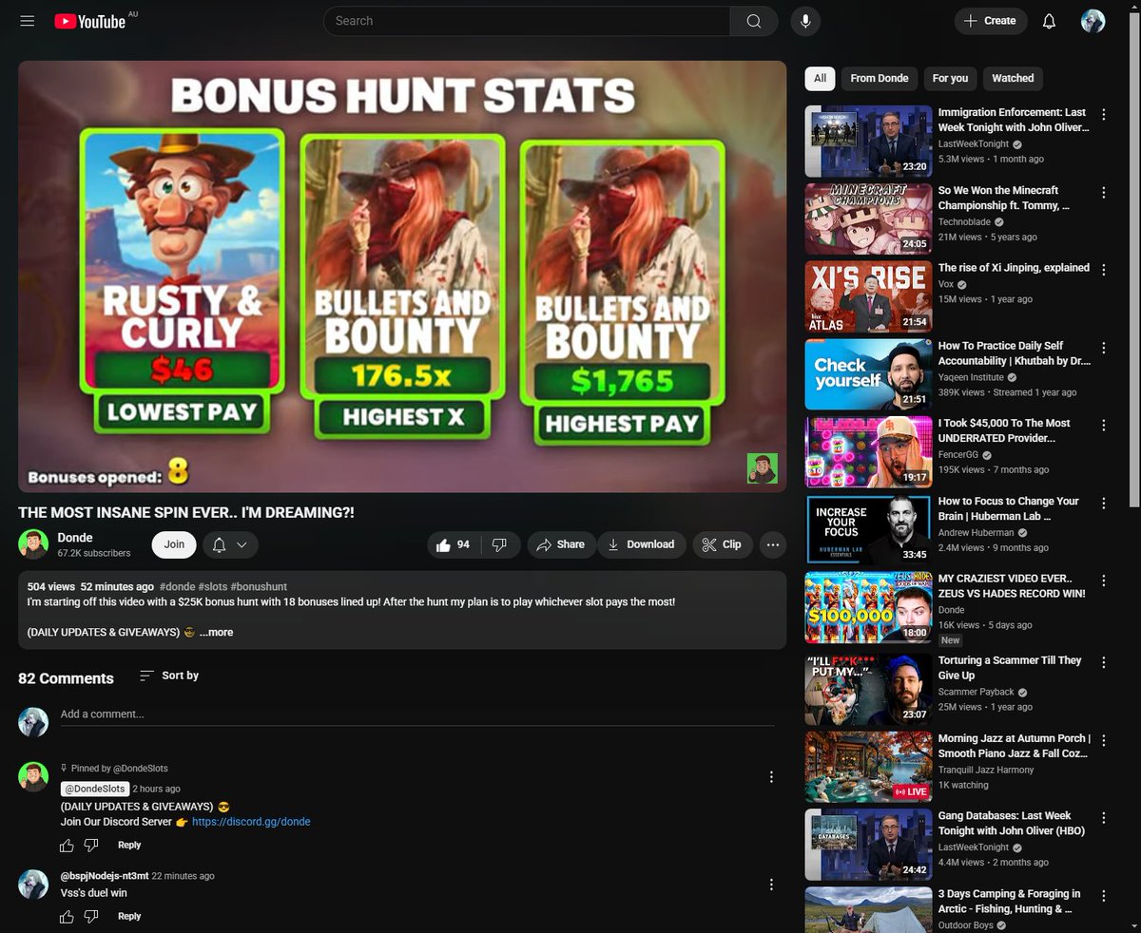Screen dimensions: 1141x933
Task: Reply to "Vss's duel win" comment
Action: [129, 916]
